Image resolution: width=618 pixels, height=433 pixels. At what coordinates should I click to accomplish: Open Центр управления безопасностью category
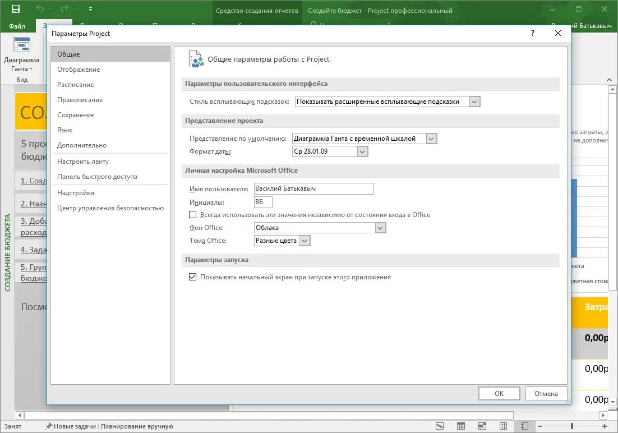[x=110, y=208]
